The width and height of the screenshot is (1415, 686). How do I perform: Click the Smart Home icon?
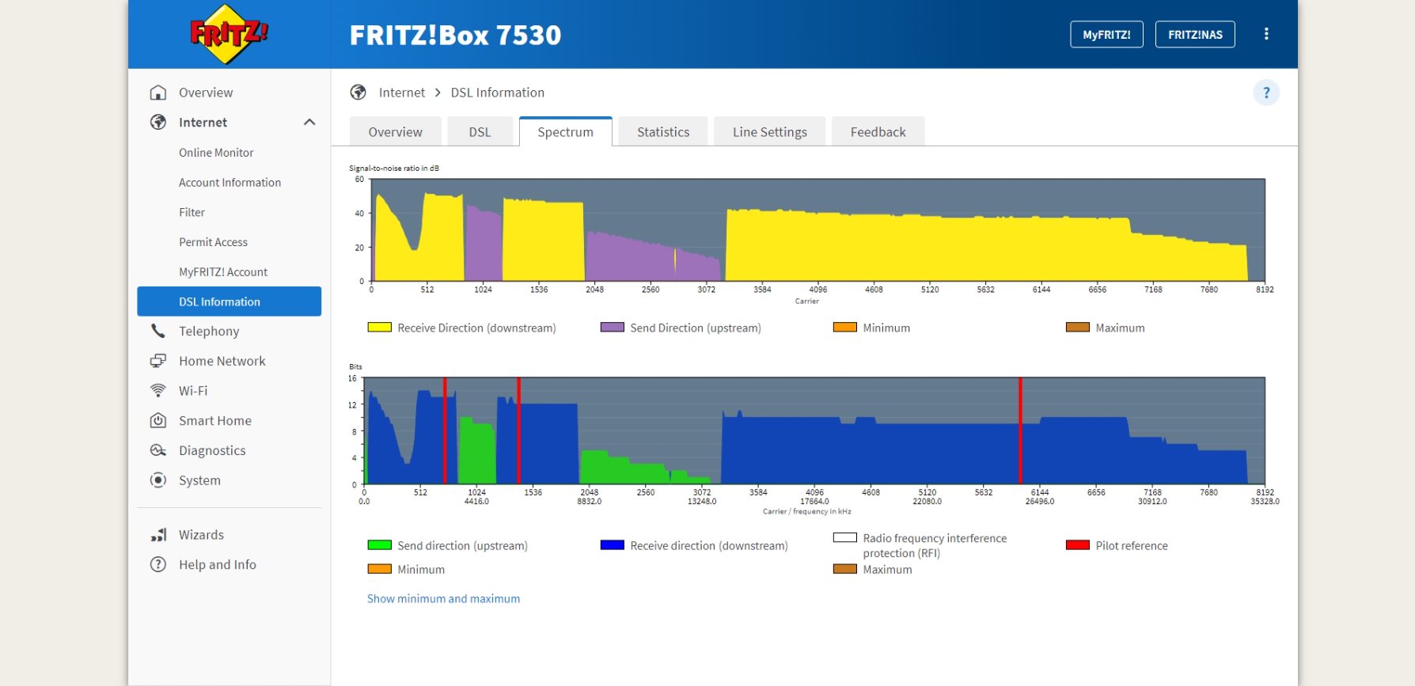coord(158,421)
